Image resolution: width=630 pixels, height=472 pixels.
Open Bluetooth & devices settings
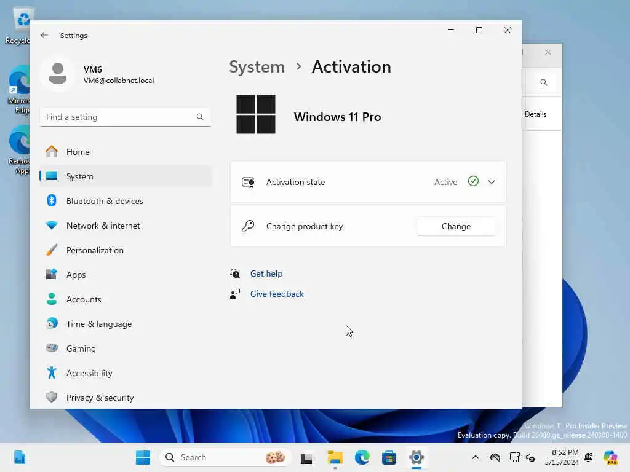(126, 201)
